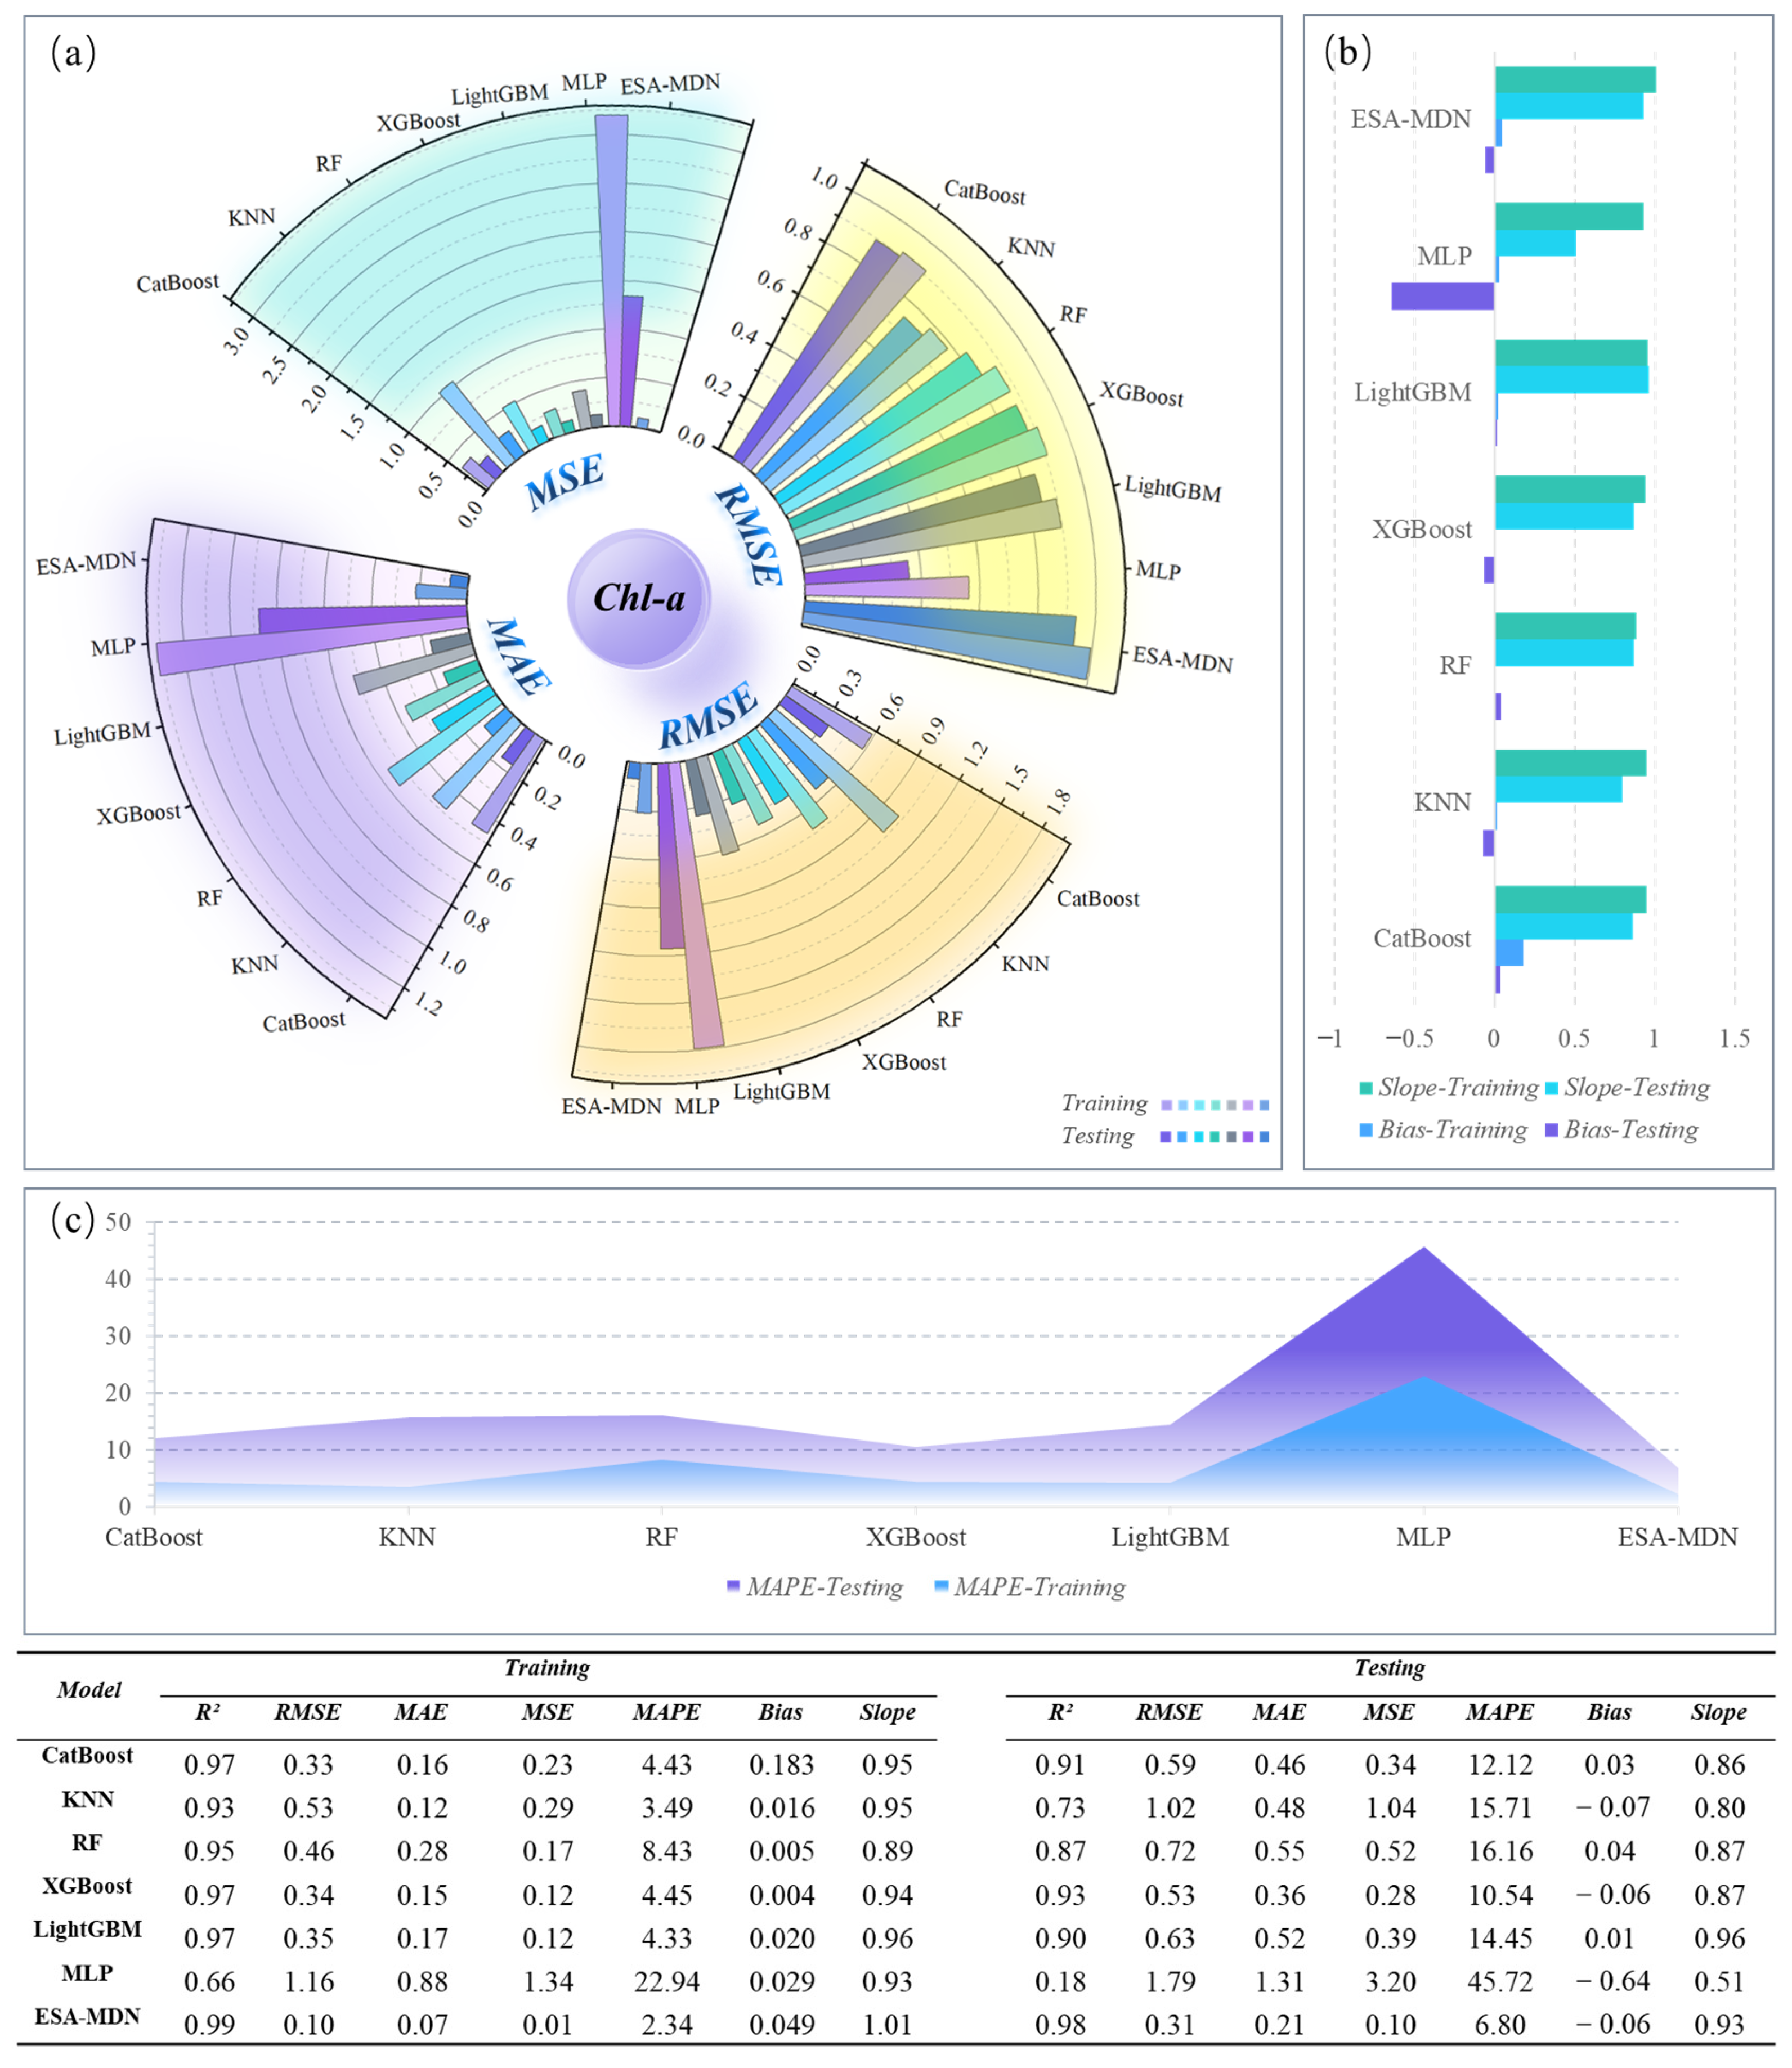Click the XGBoost axis label in panel c

(x=915, y=1537)
